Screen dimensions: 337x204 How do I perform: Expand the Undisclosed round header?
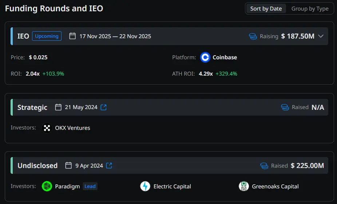click(37, 165)
